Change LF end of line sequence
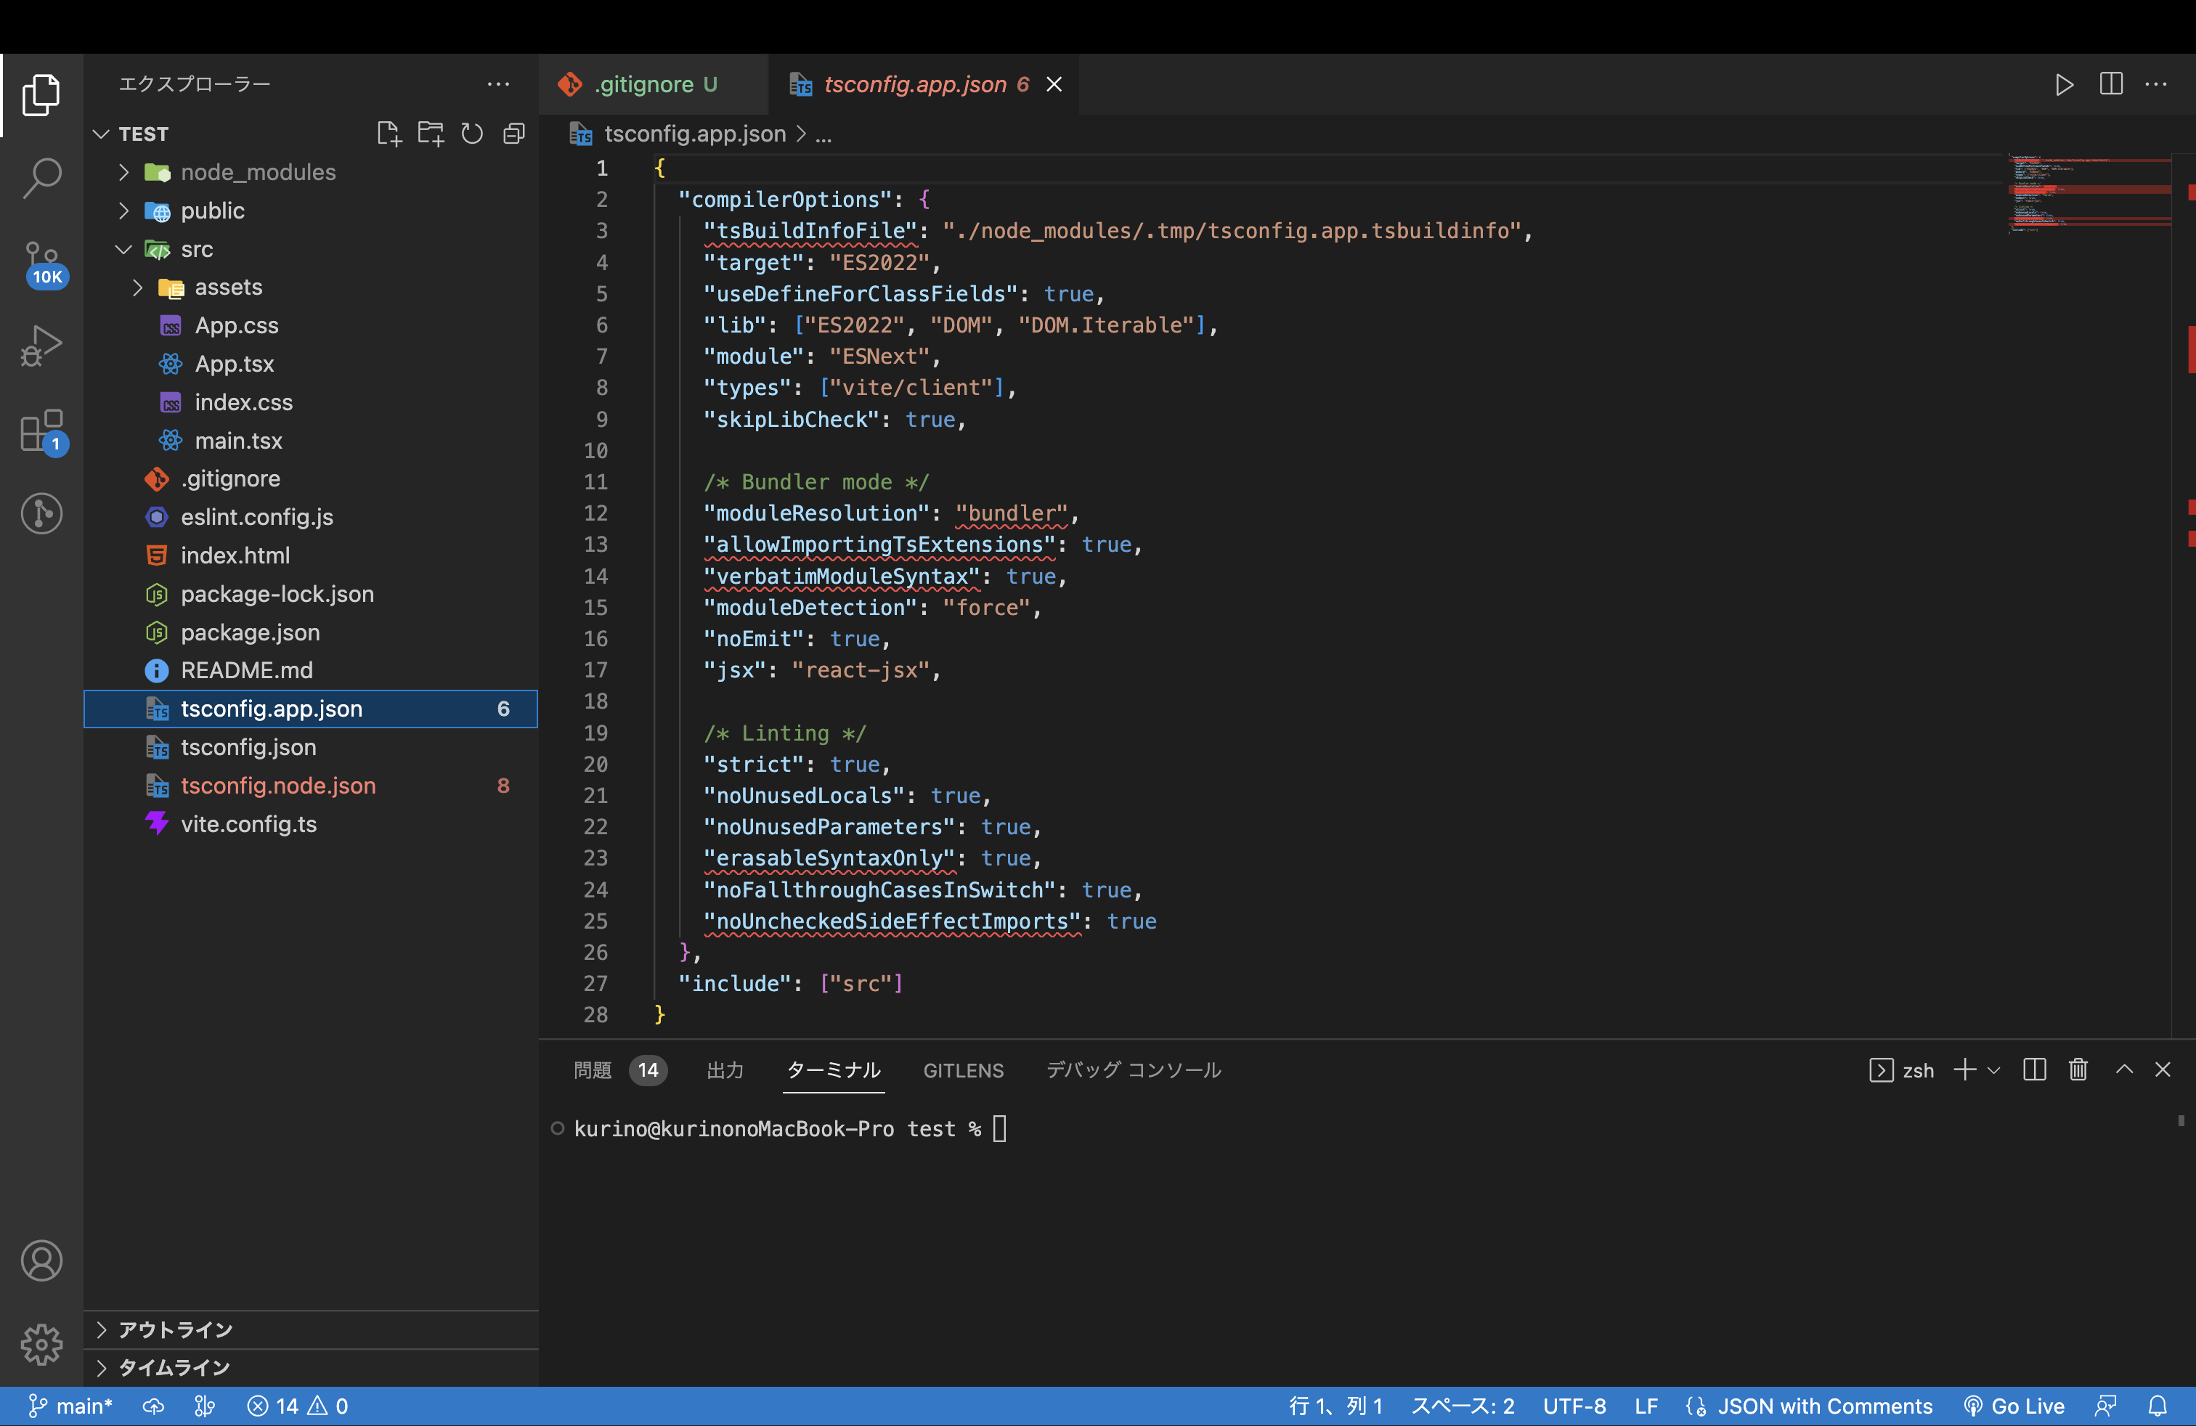The image size is (2196, 1426). [1646, 1406]
